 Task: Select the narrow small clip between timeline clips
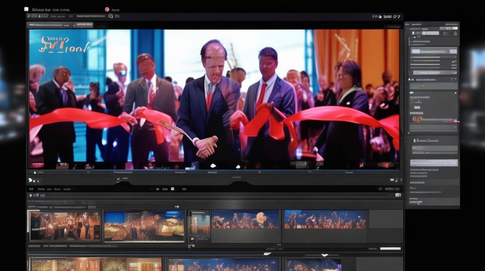coord(198,226)
